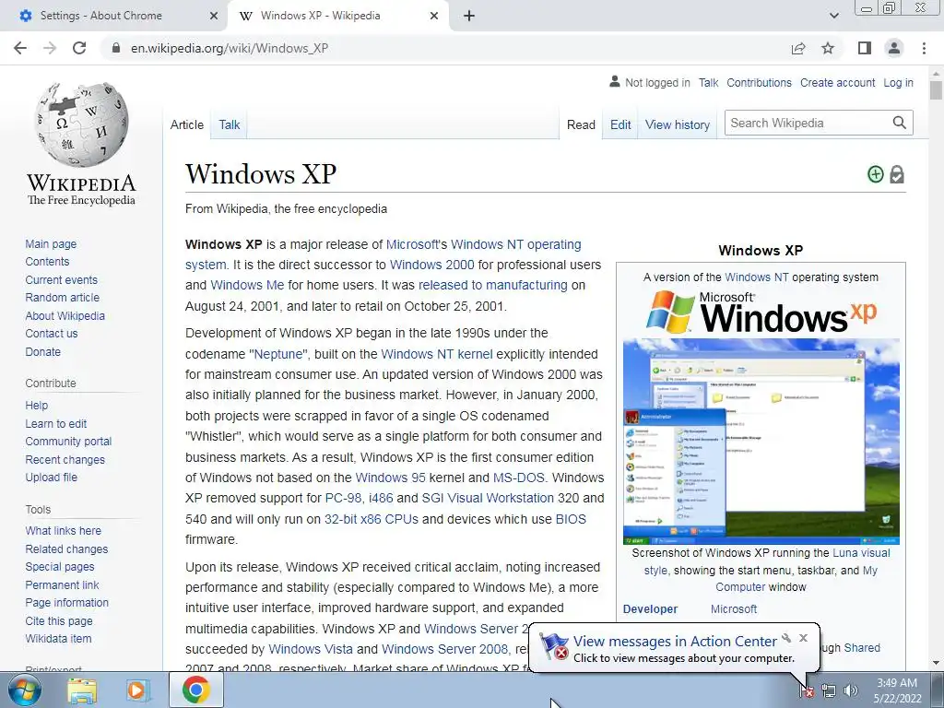Open the Wikidata item link
This screenshot has width=944, height=708.
[58, 638]
